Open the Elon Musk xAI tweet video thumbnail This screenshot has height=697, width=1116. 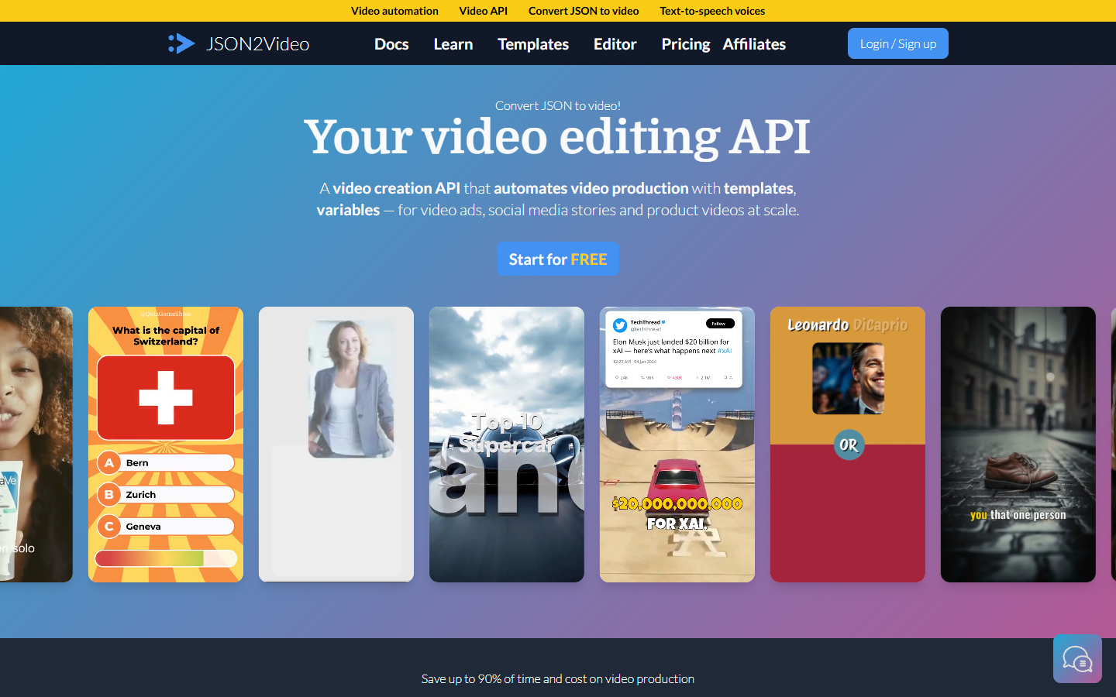point(677,445)
